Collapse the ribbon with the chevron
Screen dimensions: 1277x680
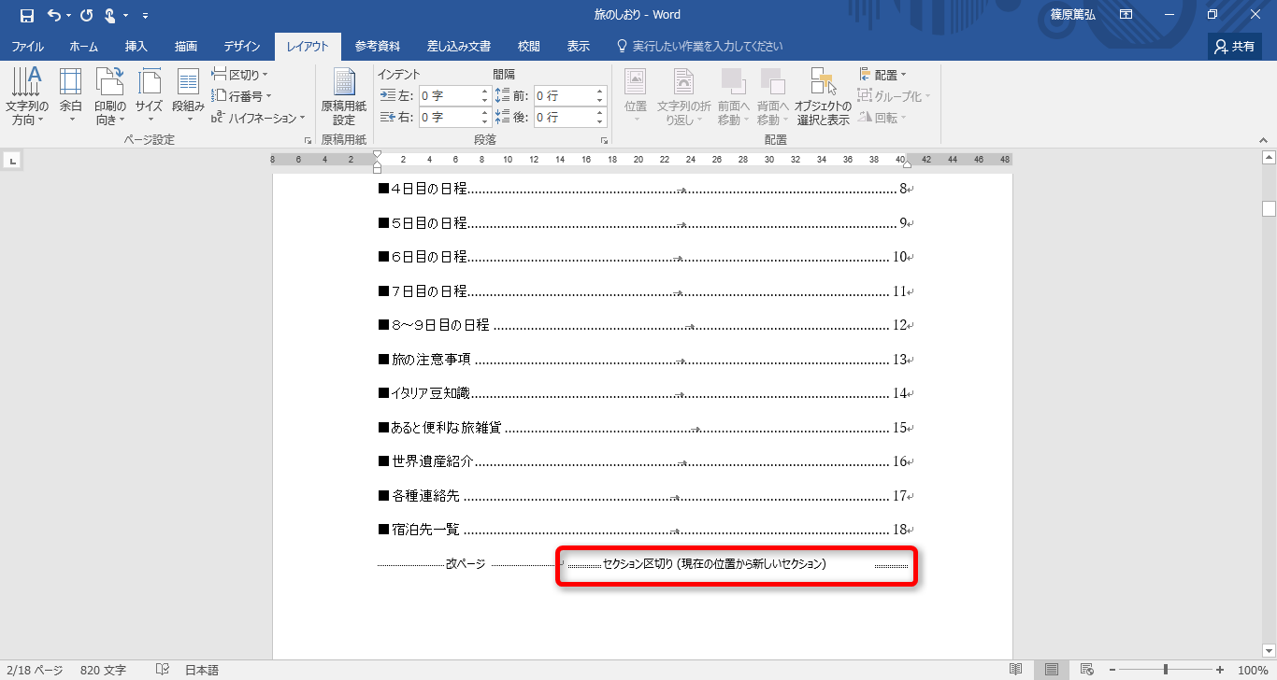[x=1263, y=140]
